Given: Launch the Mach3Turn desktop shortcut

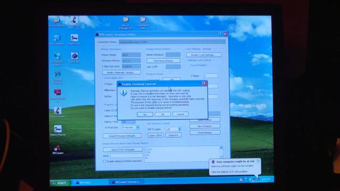Looking at the screenshot, I should click(x=74, y=40).
